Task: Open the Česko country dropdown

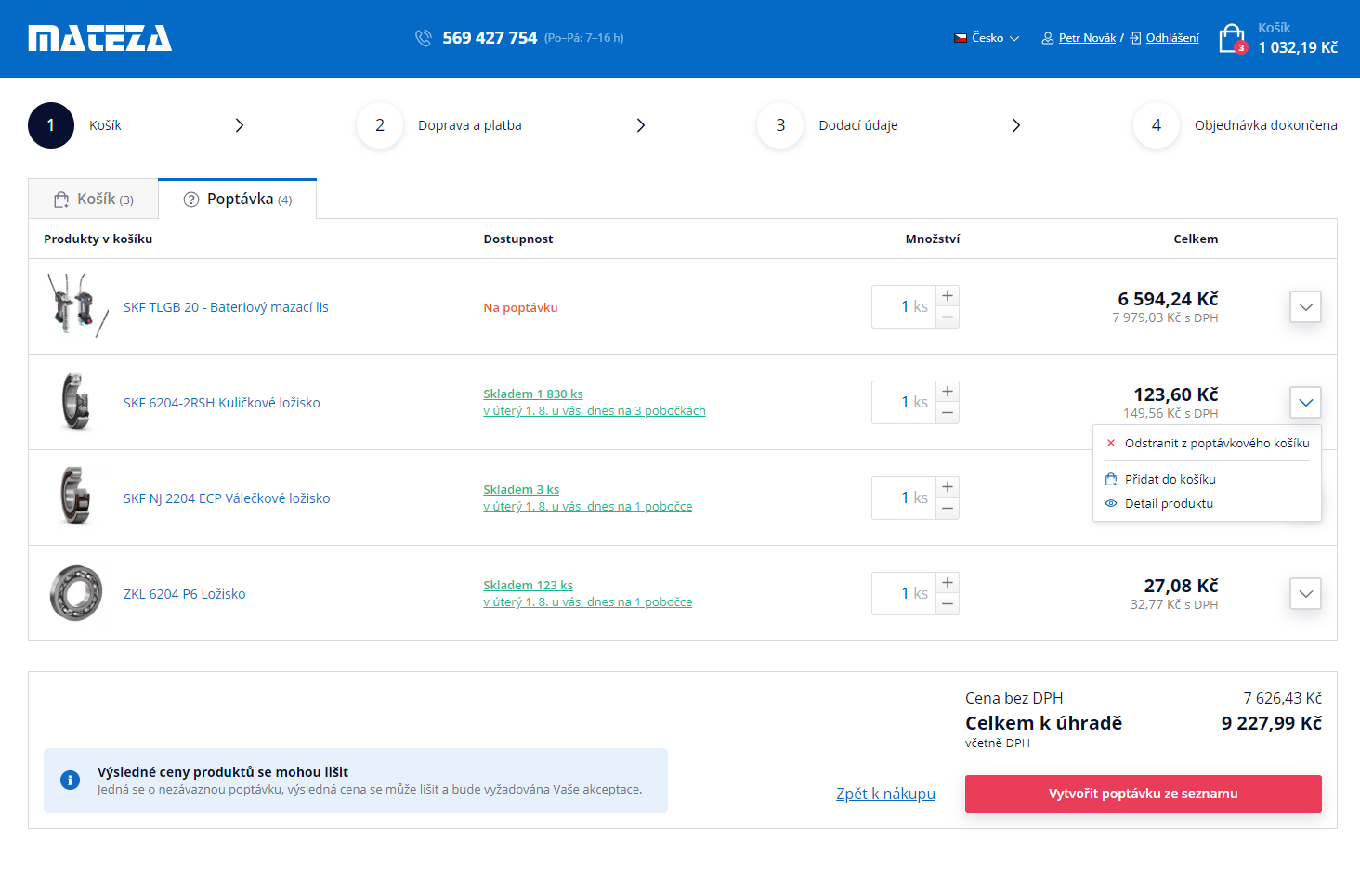Action: (996, 38)
